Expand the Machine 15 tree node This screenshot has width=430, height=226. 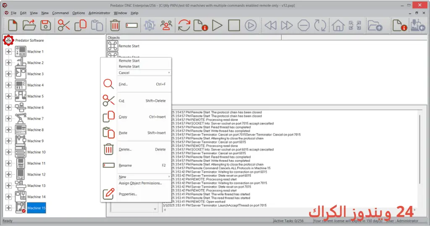[8, 208]
